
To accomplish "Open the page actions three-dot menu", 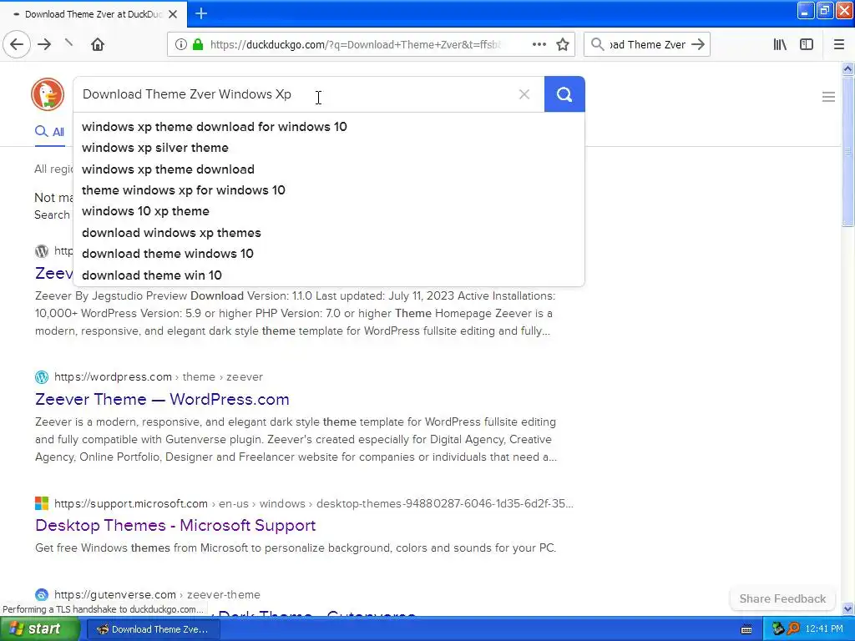I will click(539, 45).
